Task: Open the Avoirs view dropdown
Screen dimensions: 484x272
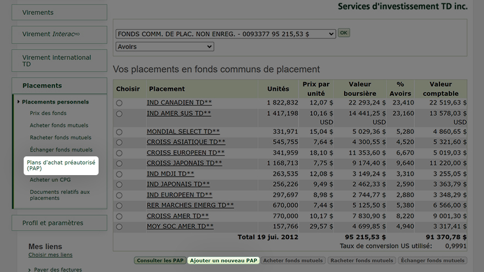Action: [x=165, y=47]
